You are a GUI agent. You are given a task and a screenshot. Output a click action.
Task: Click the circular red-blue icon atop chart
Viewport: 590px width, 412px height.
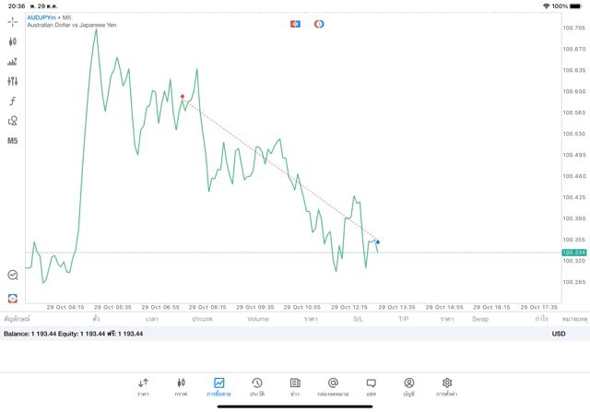click(x=319, y=24)
